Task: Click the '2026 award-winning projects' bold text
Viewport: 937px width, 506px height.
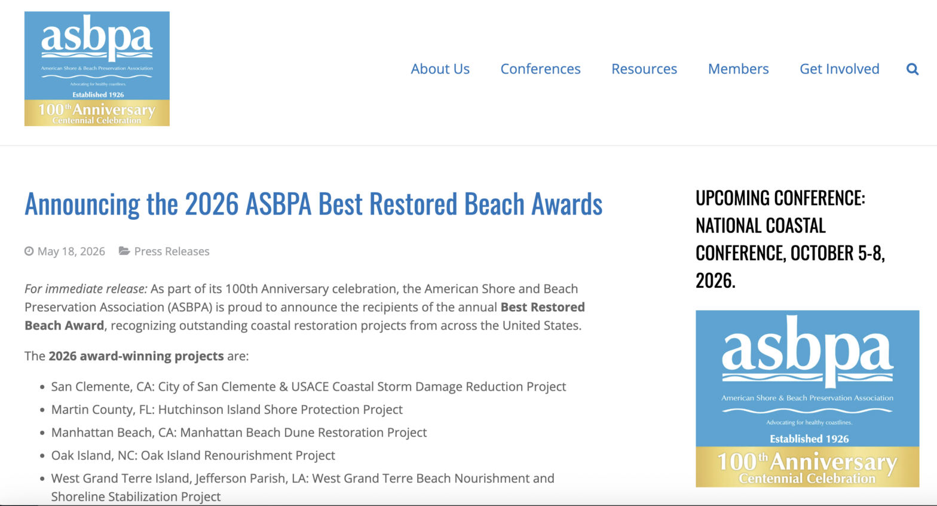Action: point(136,356)
